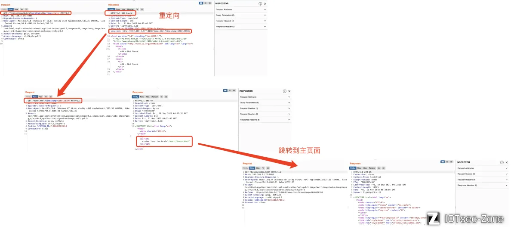
Task: Open the hamburger options in the formLoginAuth Request pane
Action: 26,9
